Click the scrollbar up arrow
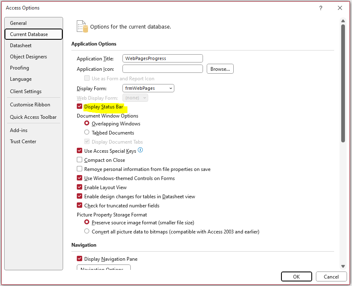Screen dimensions: 352x286 pos(343,21)
